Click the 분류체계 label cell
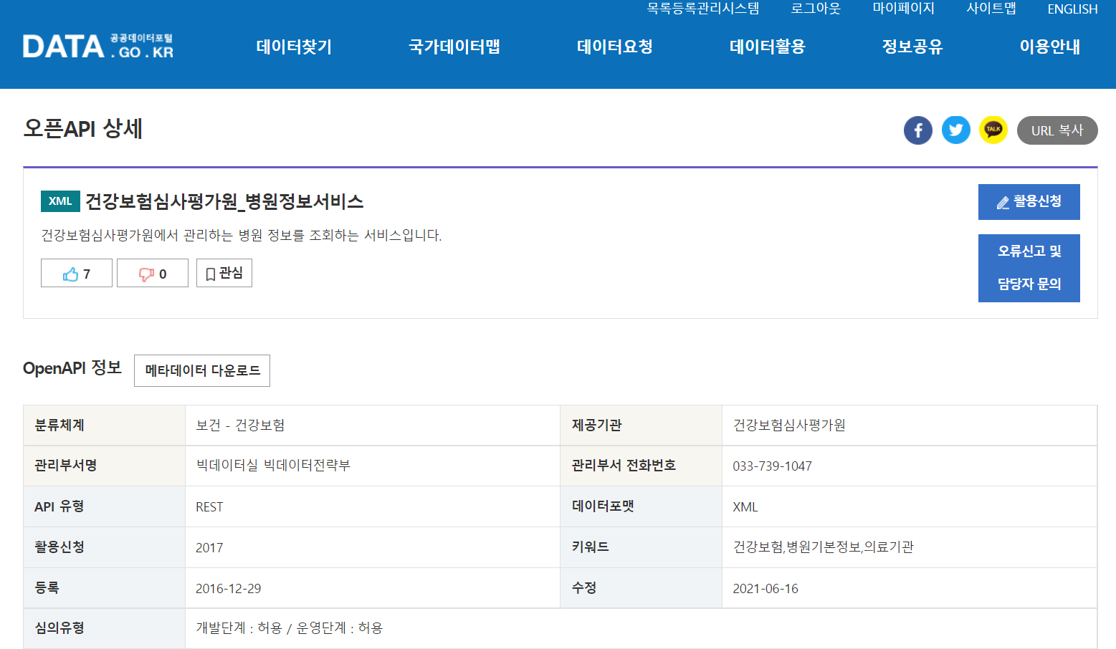Image resolution: width=1116 pixels, height=649 pixels. click(x=105, y=426)
